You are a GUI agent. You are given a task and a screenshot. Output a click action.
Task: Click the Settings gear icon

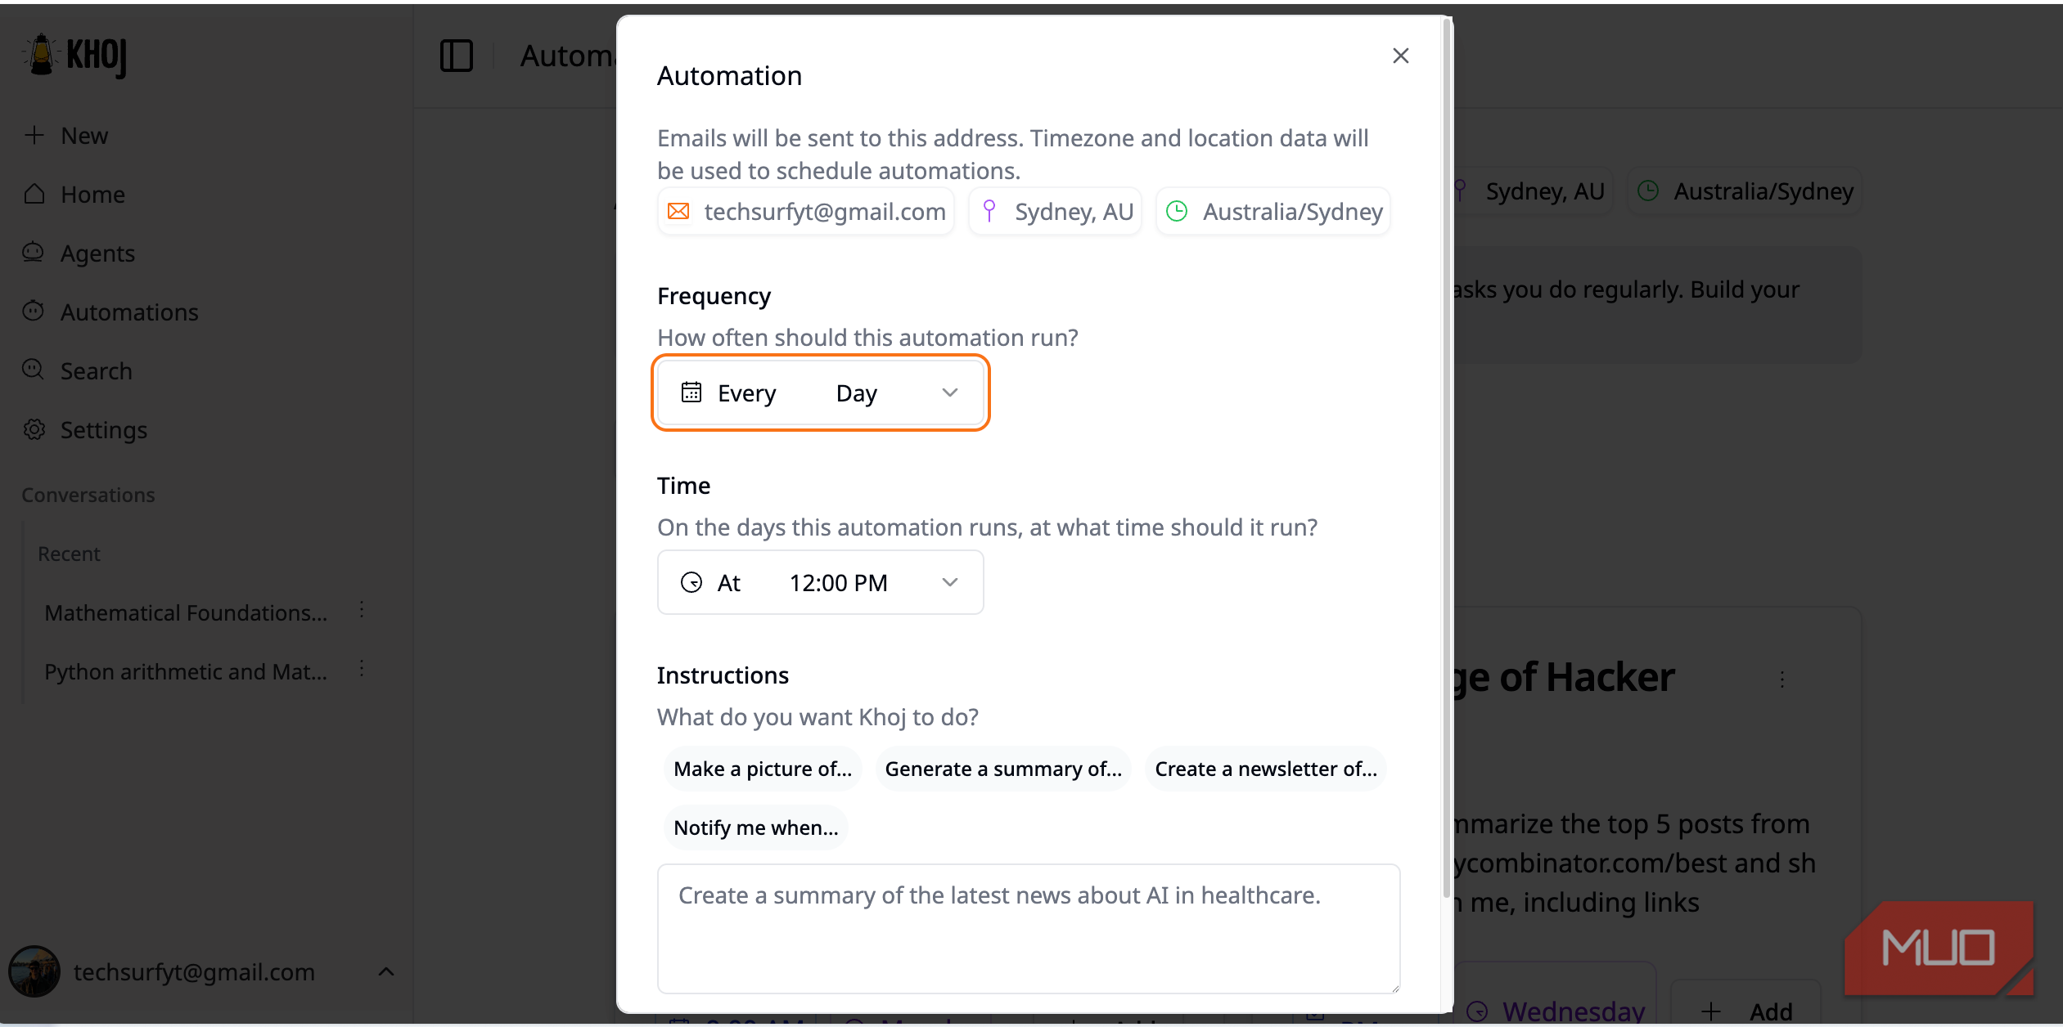[34, 430]
